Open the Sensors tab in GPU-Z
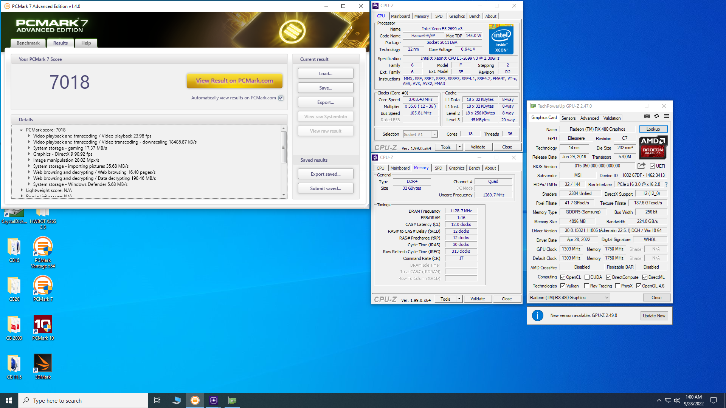The height and width of the screenshot is (408, 726). tap(568, 118)
